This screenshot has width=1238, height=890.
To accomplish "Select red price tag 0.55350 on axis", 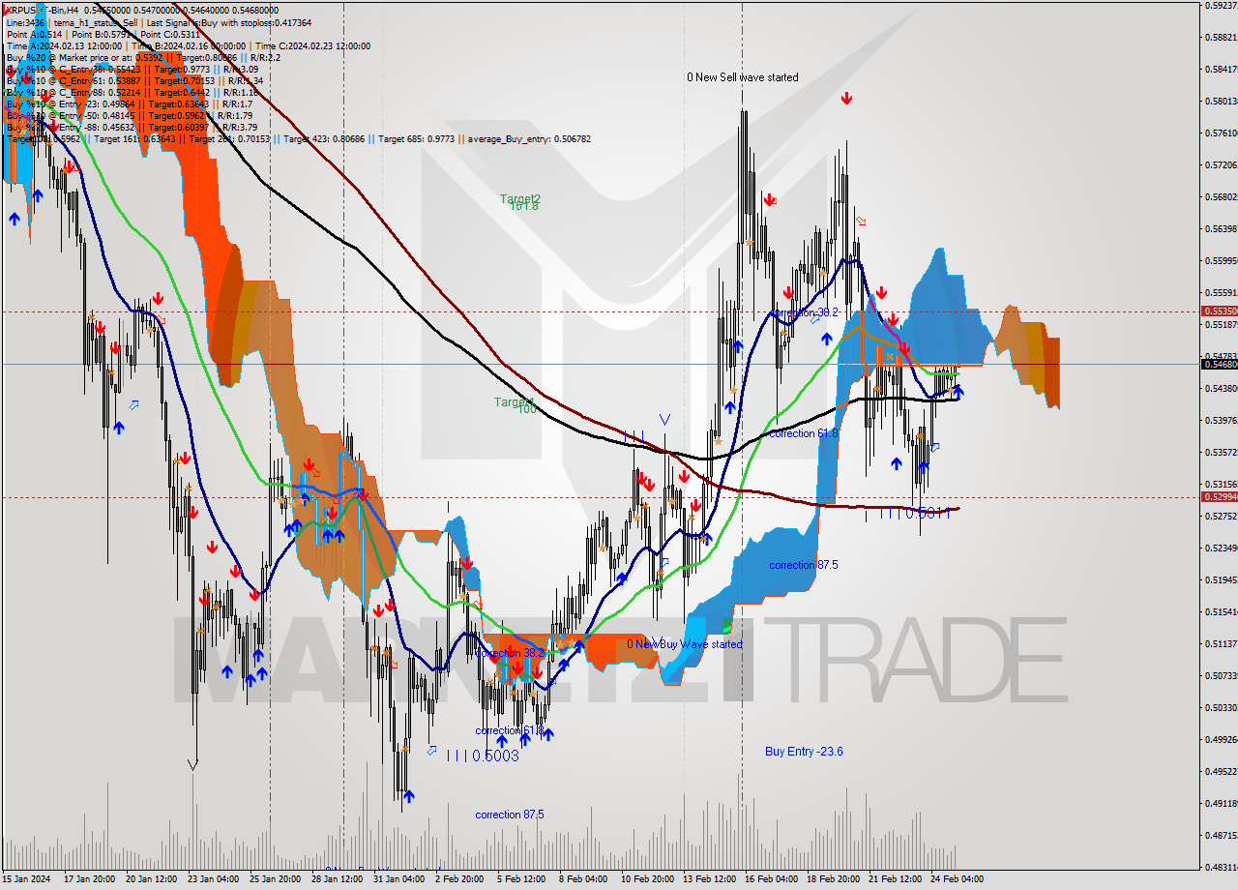I will pos(1219,311).
